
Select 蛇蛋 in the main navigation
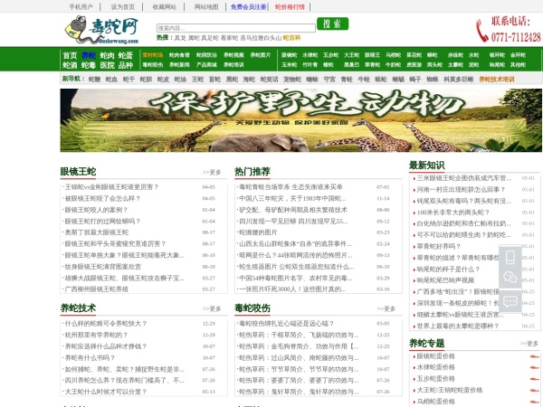(126, 55)
